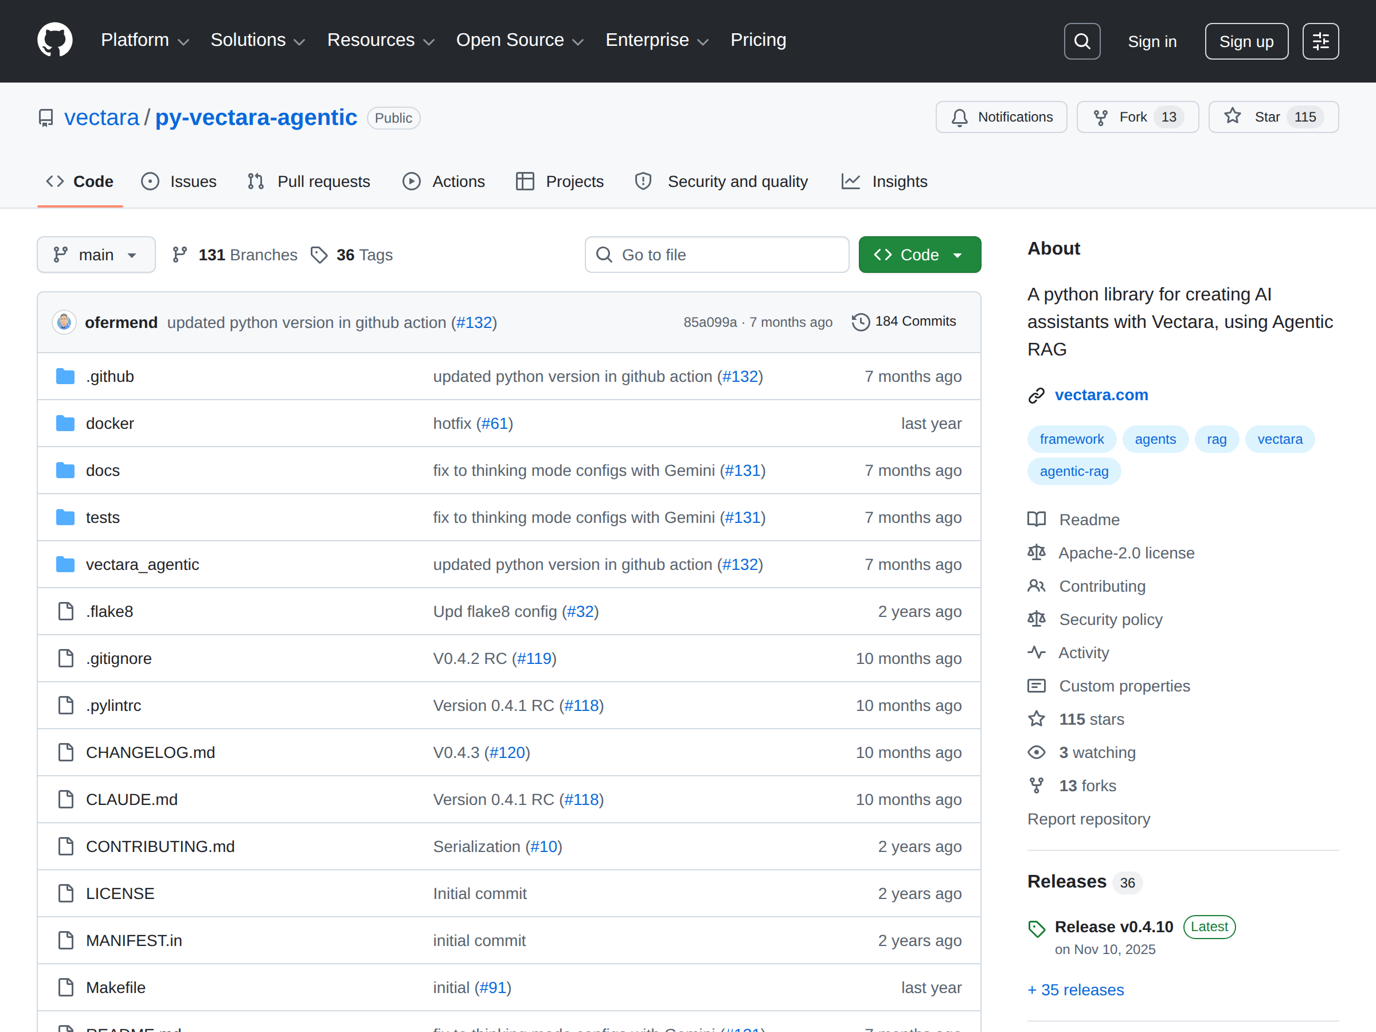1376x1032 pixels.
Task: Open the appearance settings sliders icon
Action: [x=1320, y=41]
